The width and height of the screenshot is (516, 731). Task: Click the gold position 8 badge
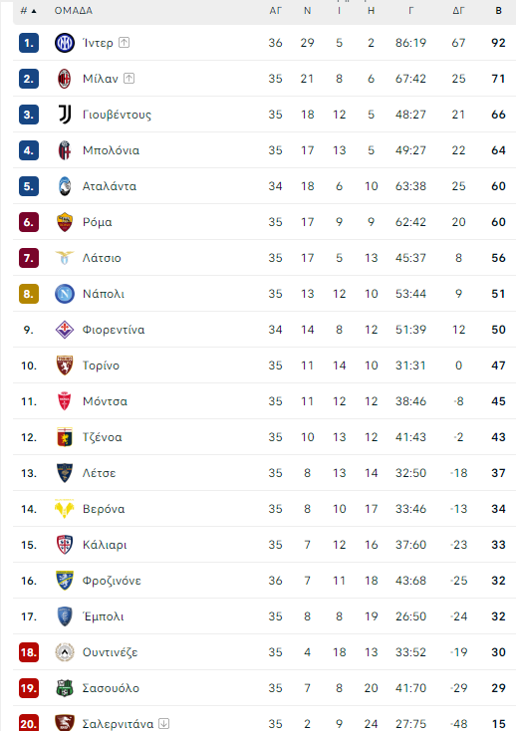(x=29, y=294)
